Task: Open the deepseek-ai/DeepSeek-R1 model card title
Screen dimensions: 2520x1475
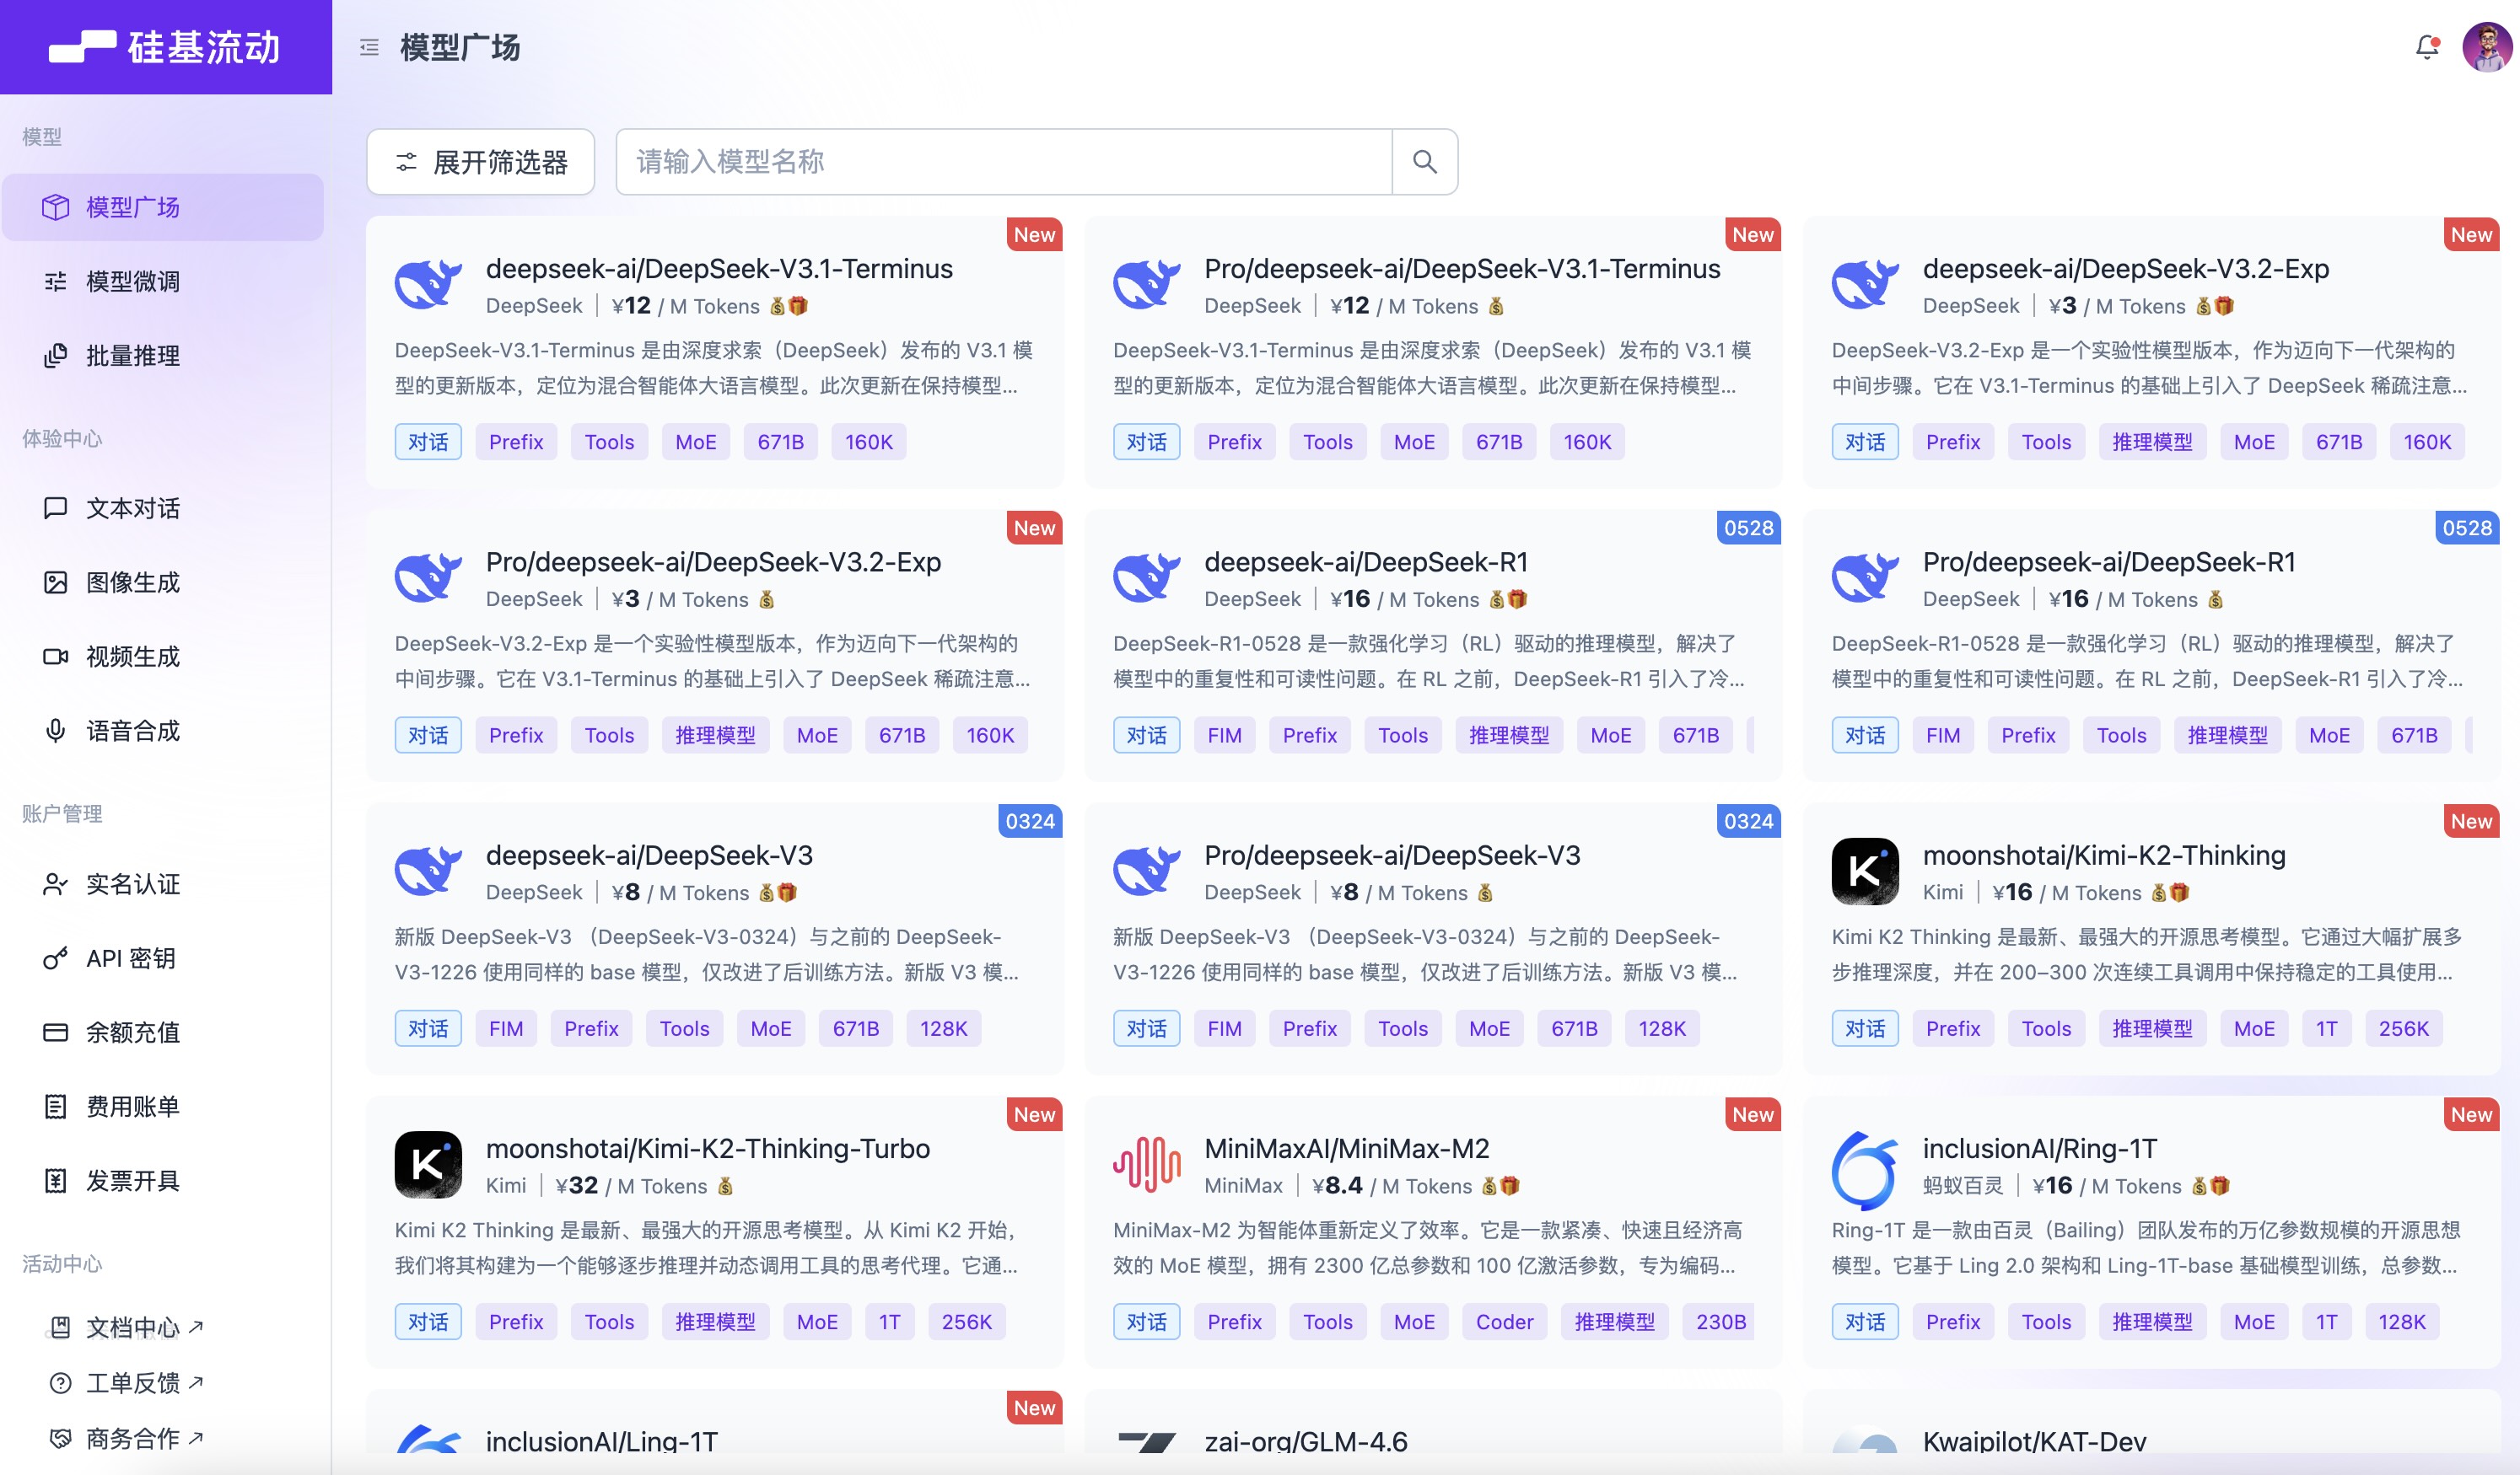Action: [x=1365, y=561]
